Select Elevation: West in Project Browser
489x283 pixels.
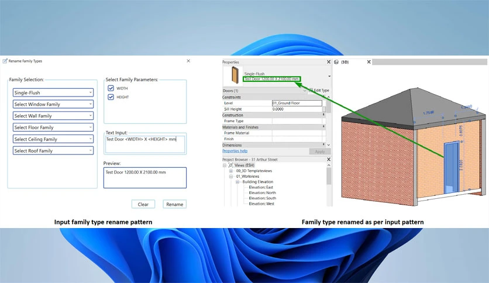(x=261, y=203)
